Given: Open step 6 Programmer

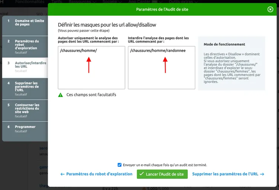Looking at the screenshot, I should 25,131.
